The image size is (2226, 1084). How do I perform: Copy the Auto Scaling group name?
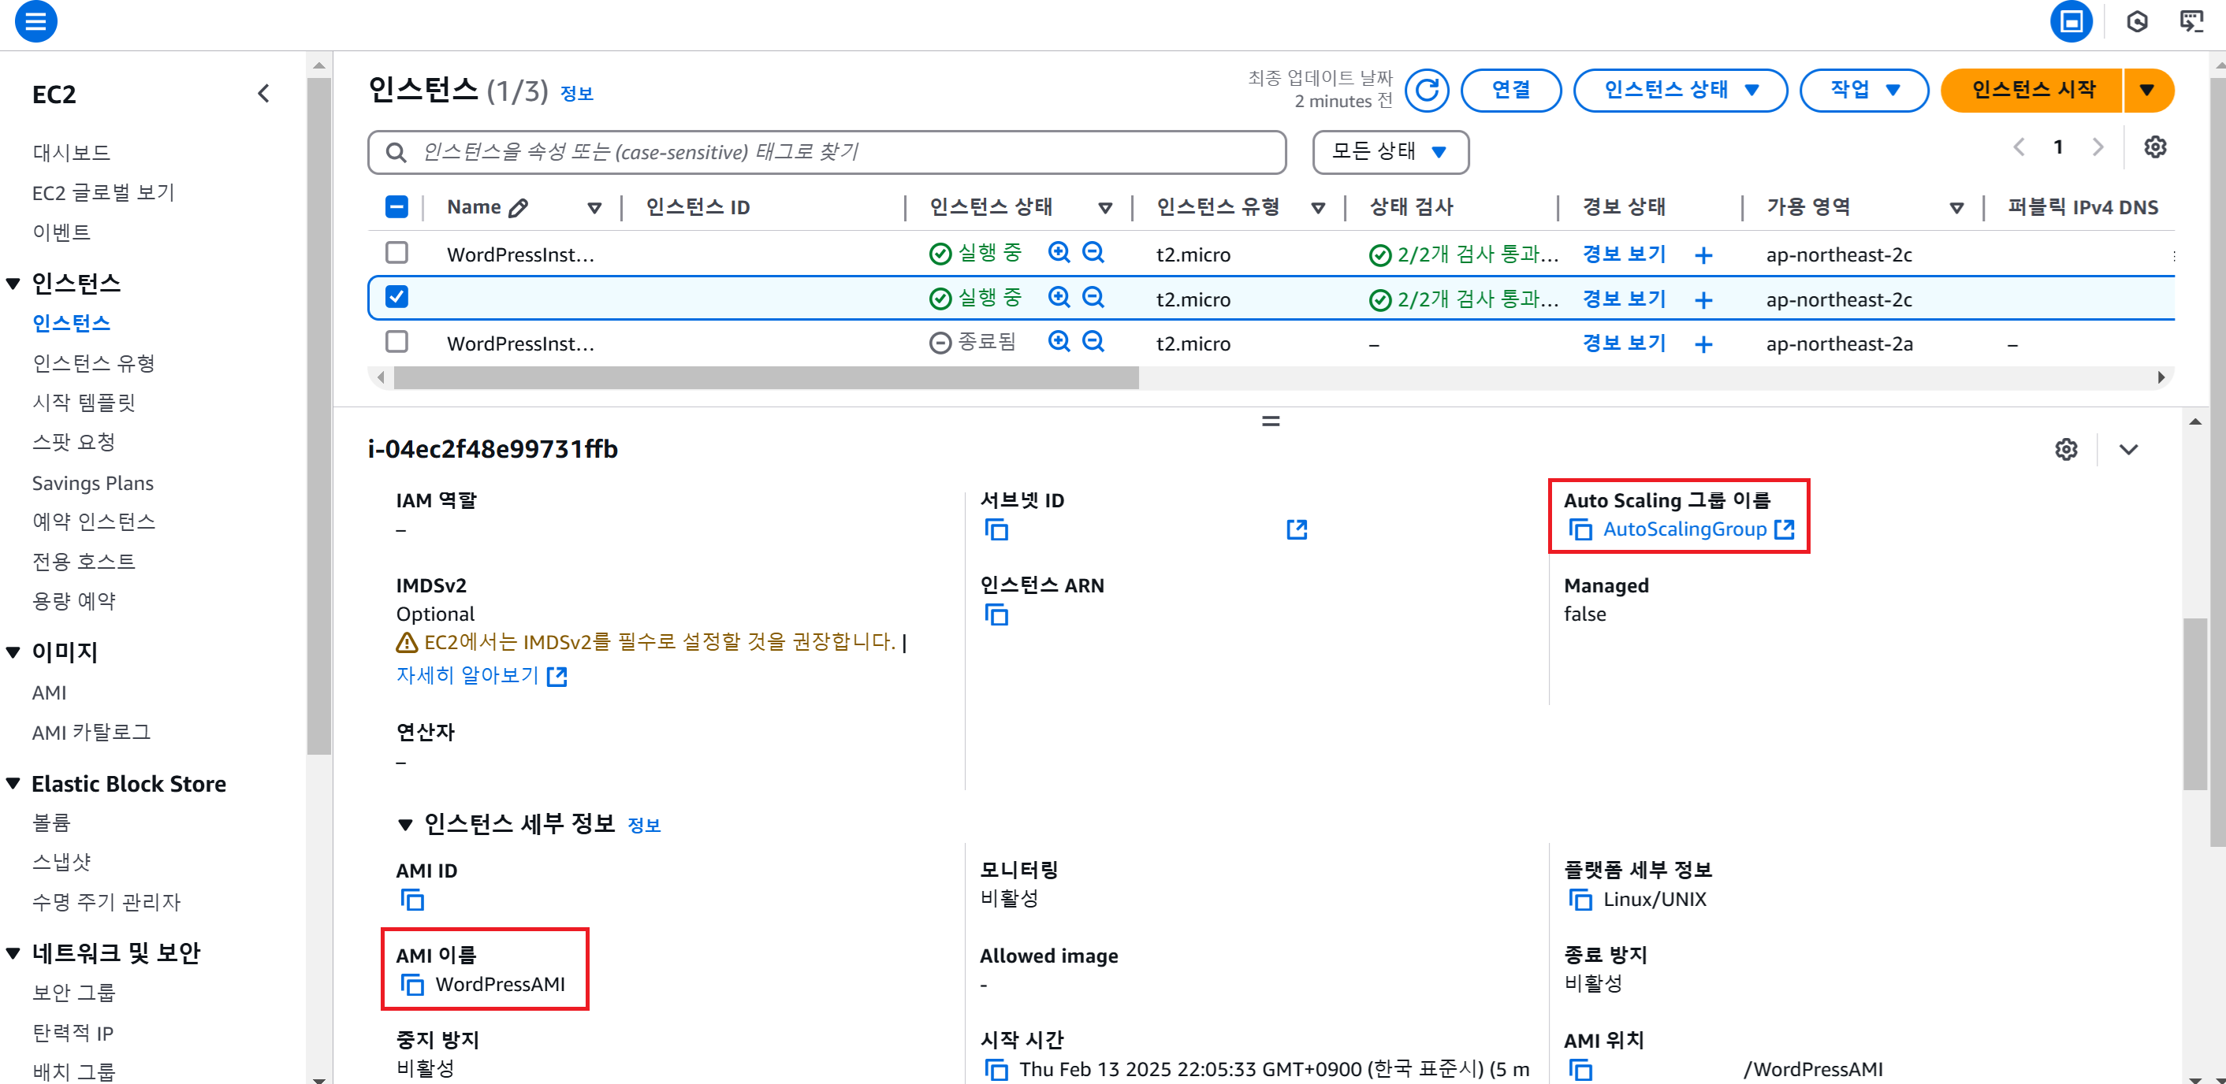click(x=1580, y=529)
